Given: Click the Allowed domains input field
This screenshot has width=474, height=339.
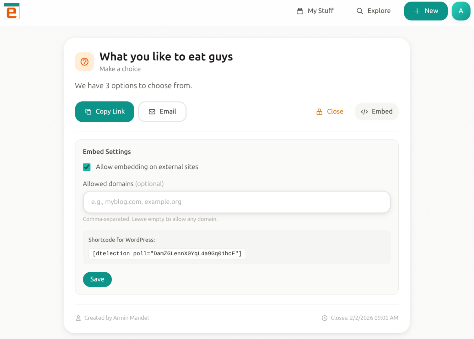Looking at the screenshot, I should tap(236, 202).
